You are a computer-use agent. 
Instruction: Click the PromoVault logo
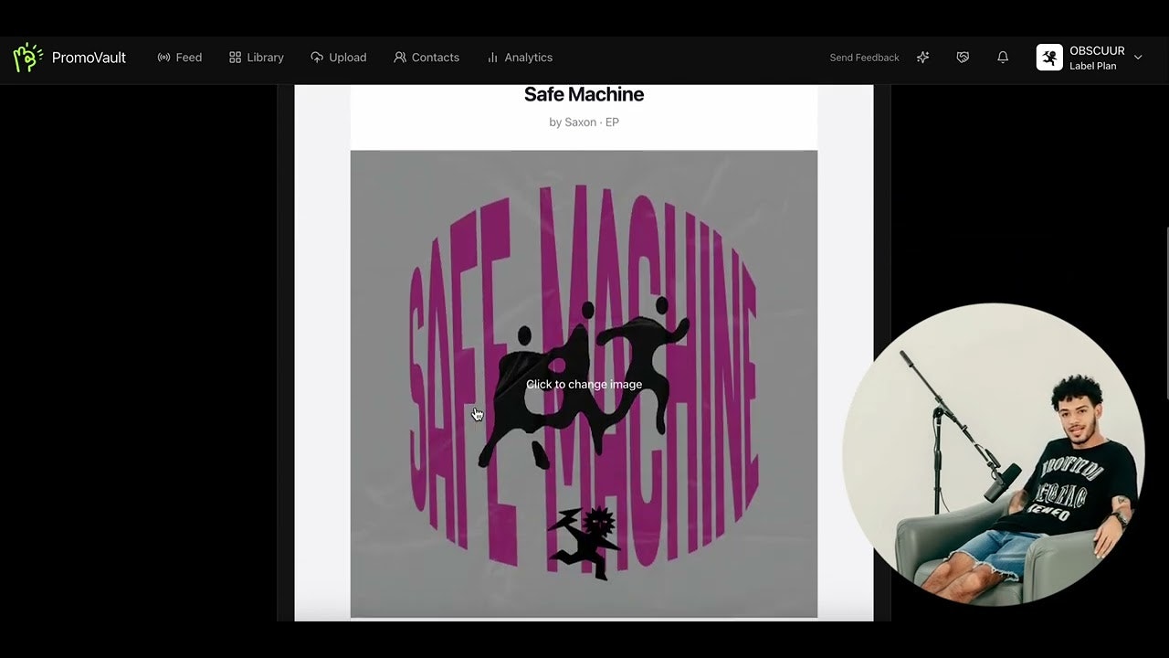pos(69,58)
